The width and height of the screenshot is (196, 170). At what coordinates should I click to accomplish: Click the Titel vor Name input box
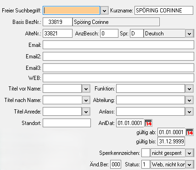(62, 89)
